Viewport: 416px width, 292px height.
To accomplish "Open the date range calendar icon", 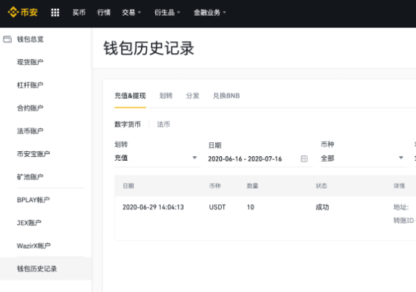I will click(x=304, y=159).
